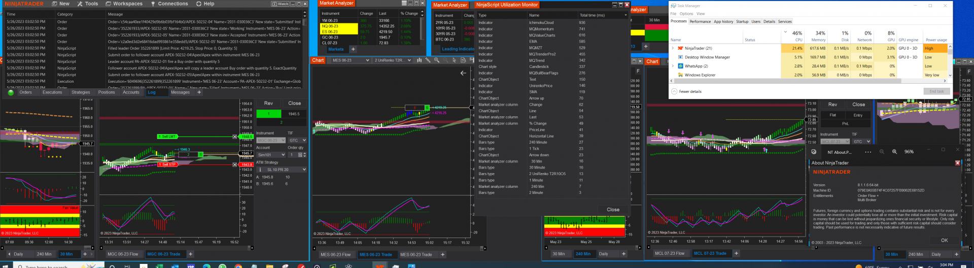
Task: Switch to the Orders tab
Action: point(26,92)
